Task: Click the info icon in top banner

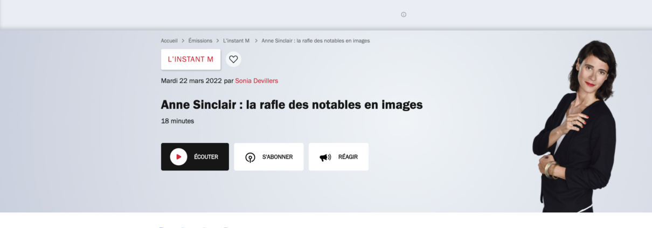Action: tap(404, 15)
